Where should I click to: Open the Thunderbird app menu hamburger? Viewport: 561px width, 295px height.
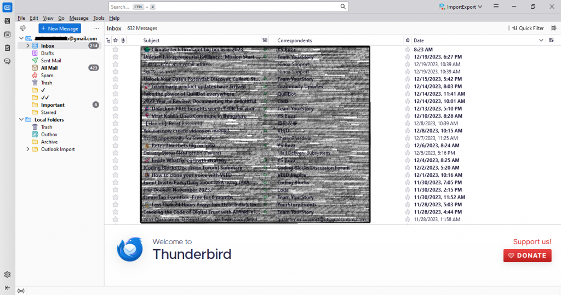tap(496, 7)
